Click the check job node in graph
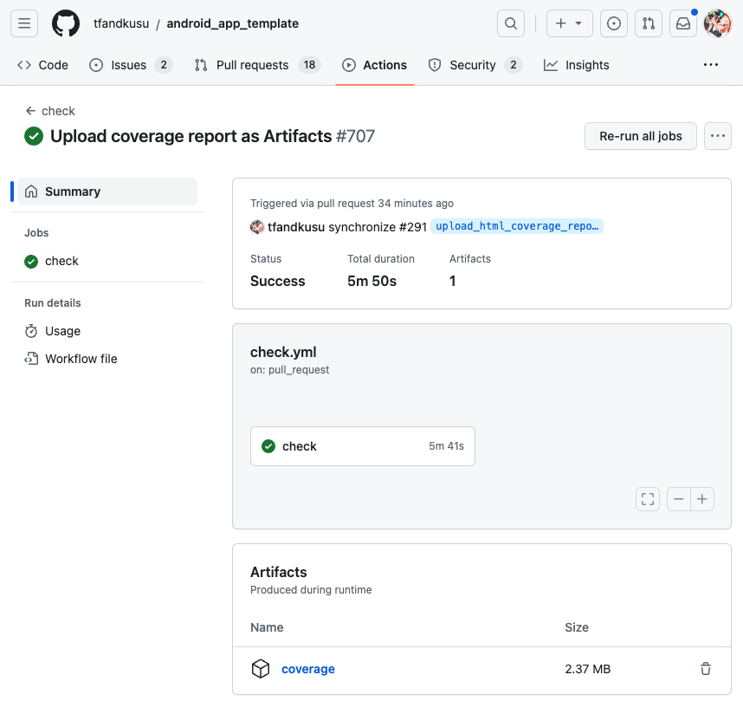Image resolution: width=743 pixels, height=701 pixels. (x=363, y=446)
